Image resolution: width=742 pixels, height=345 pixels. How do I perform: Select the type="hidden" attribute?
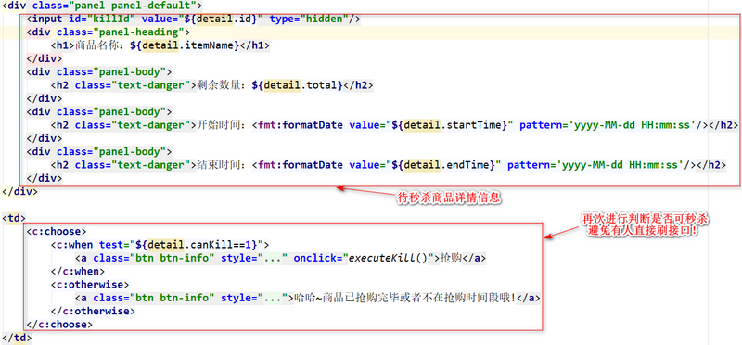click(x=308, y=19)
